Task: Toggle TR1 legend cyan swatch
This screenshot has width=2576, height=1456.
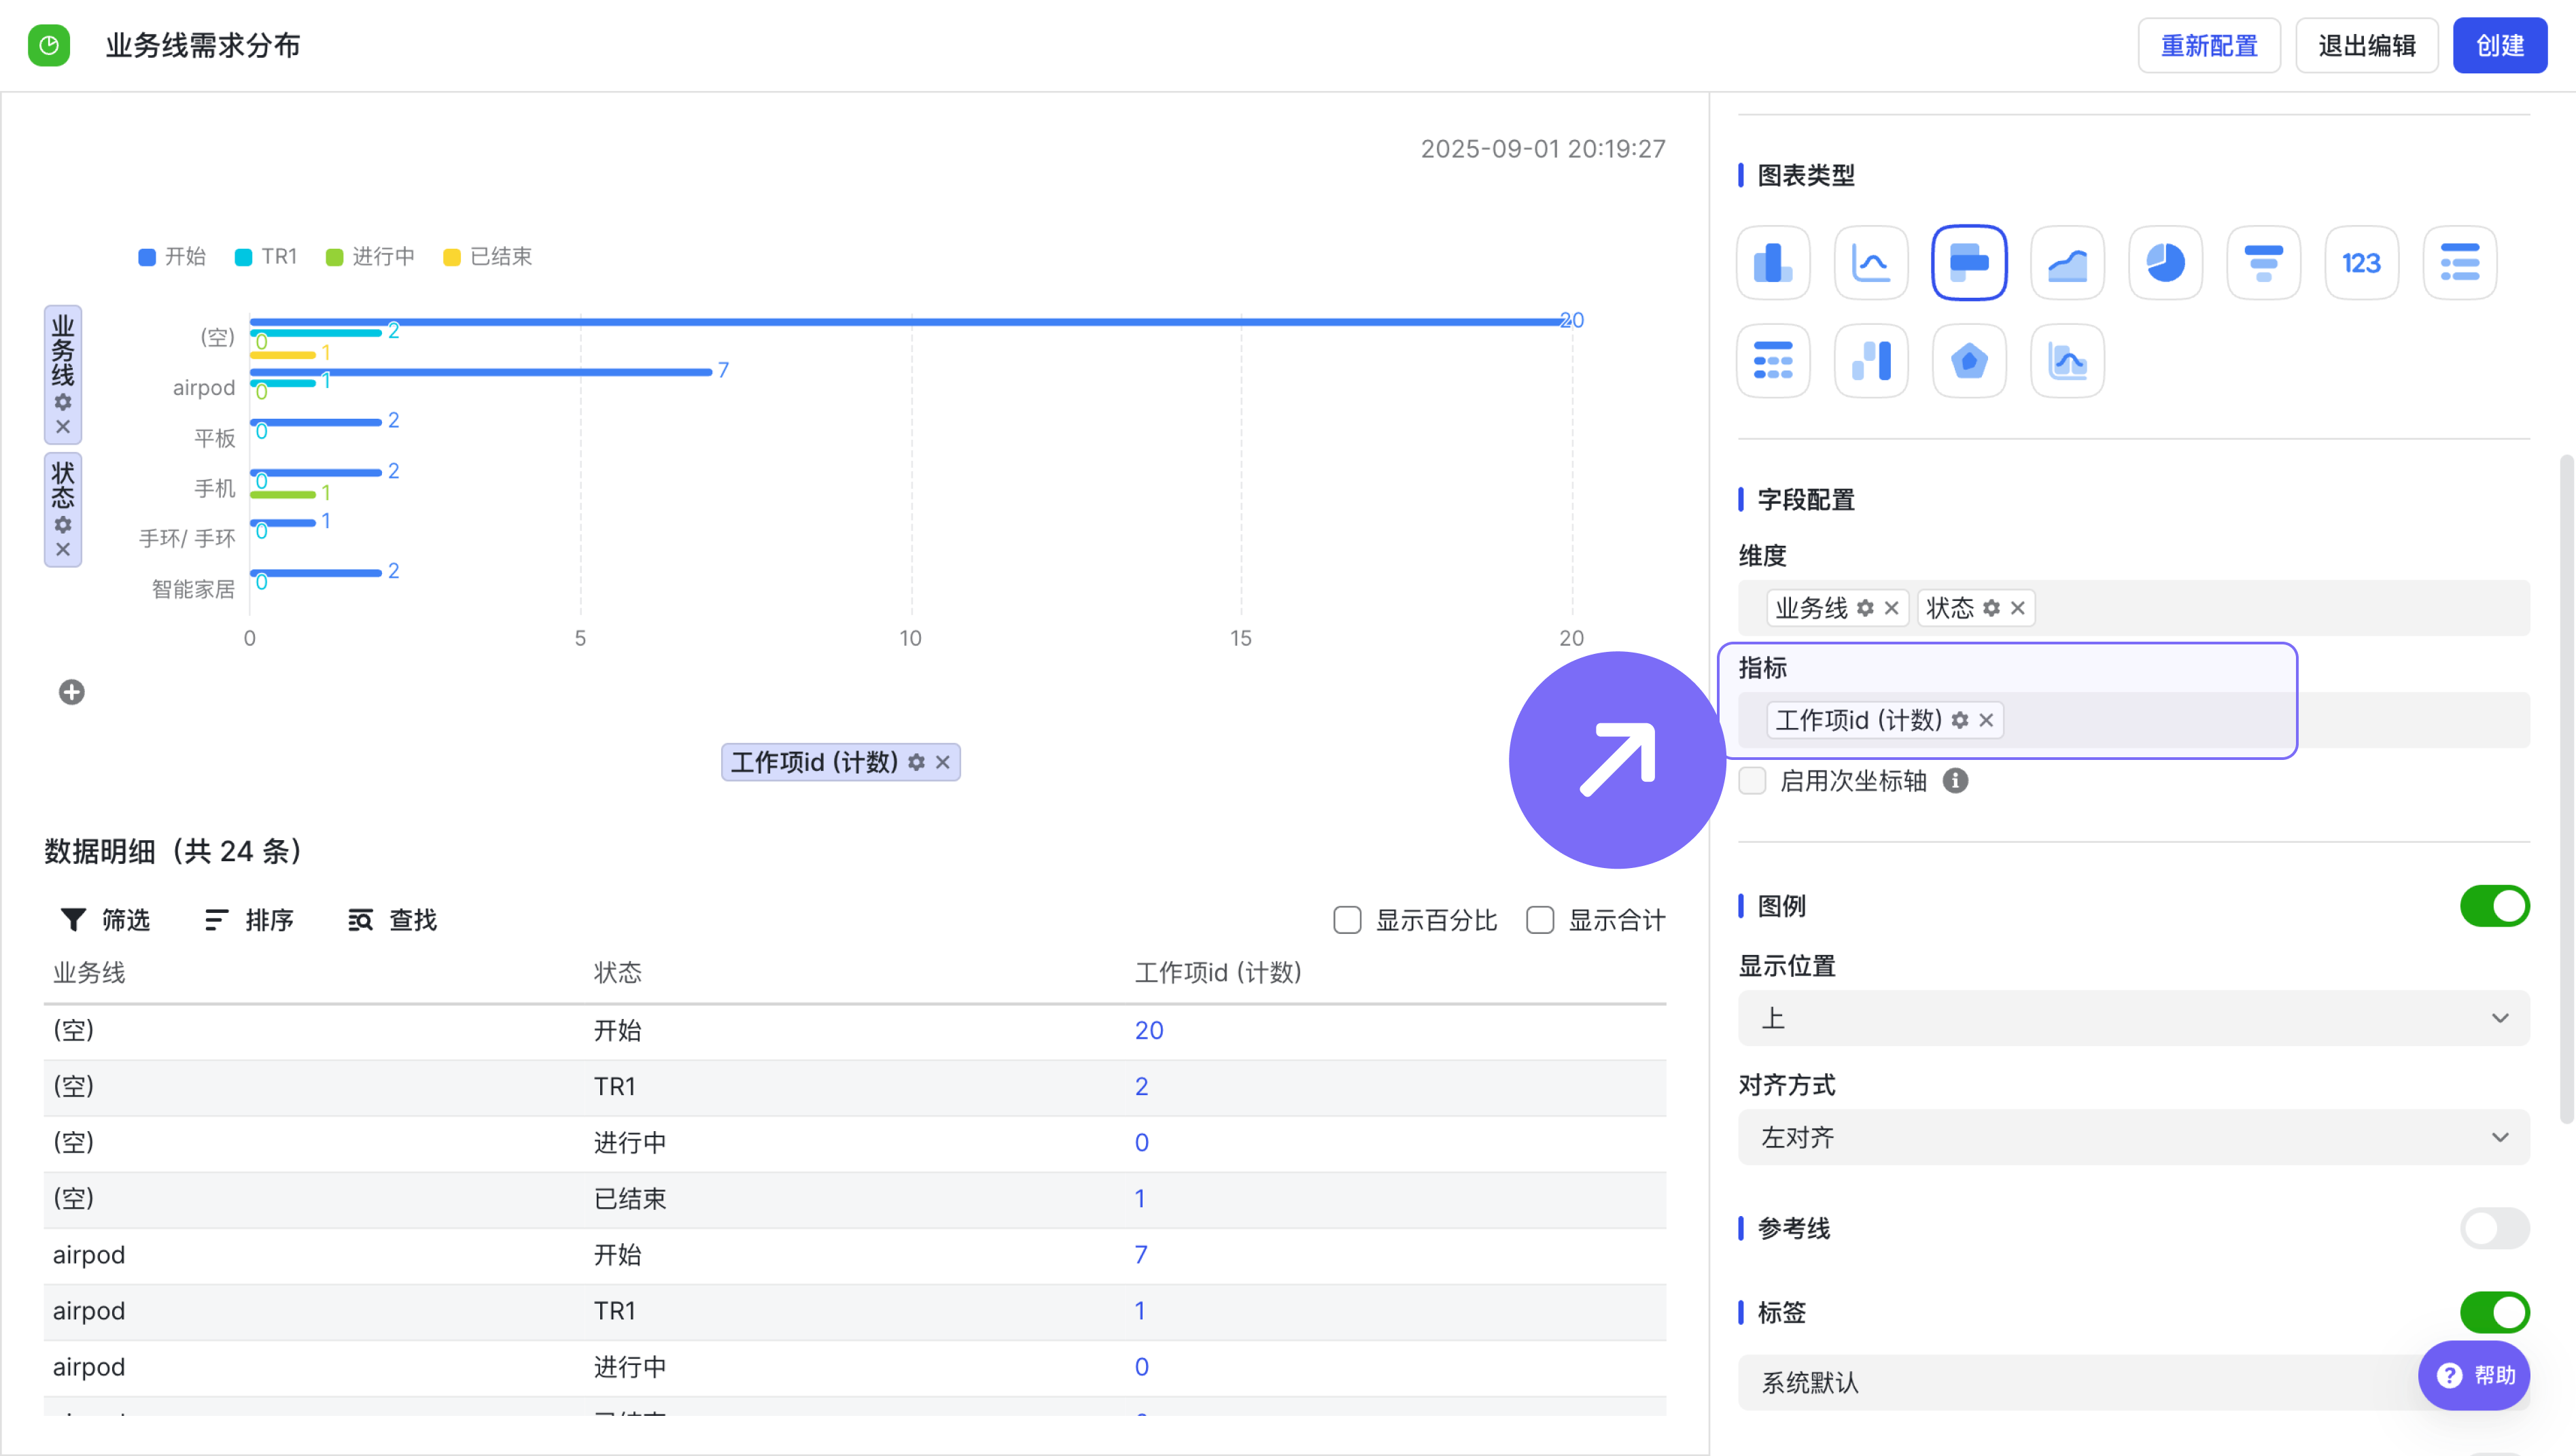Action: point(243,257)
